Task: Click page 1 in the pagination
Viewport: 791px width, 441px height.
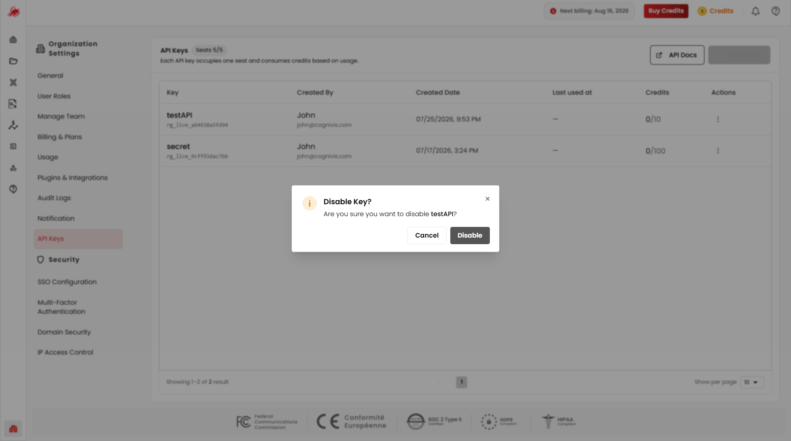Action: click(461, 382)
